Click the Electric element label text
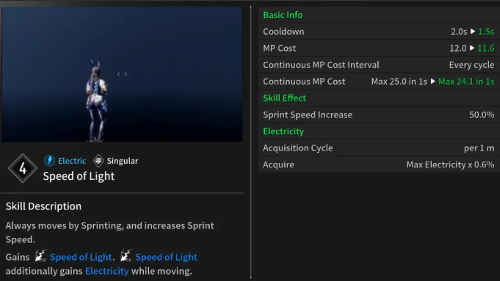This screenshot has width=500, height=281. [x=72, y=160]
